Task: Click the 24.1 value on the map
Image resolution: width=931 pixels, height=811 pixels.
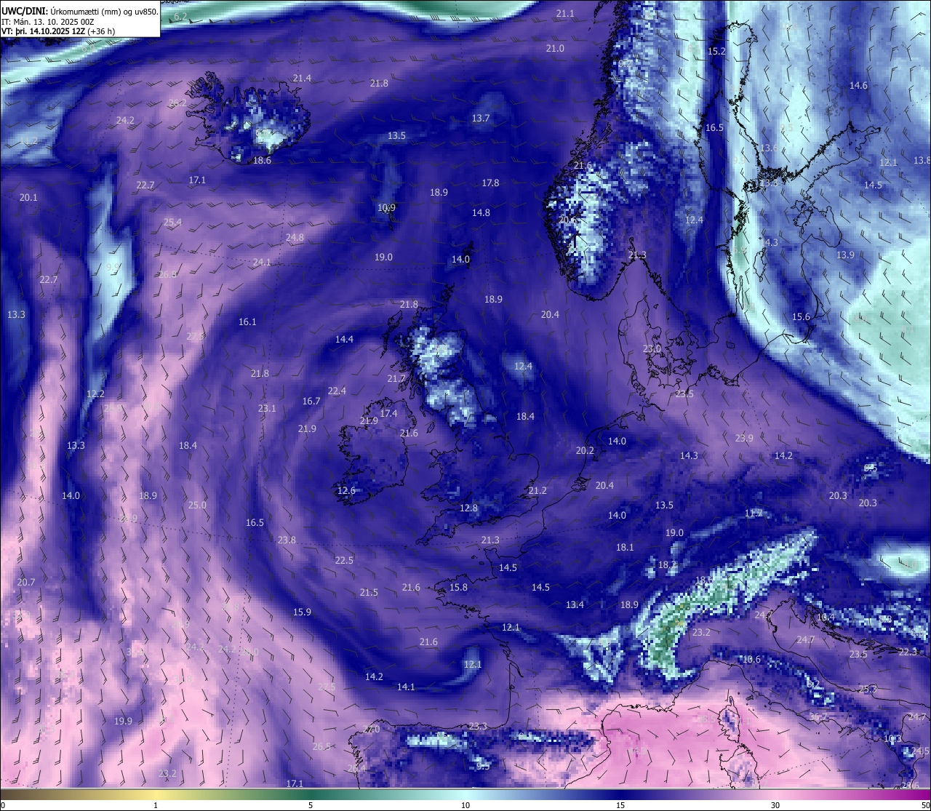Action: click(262, 262)
